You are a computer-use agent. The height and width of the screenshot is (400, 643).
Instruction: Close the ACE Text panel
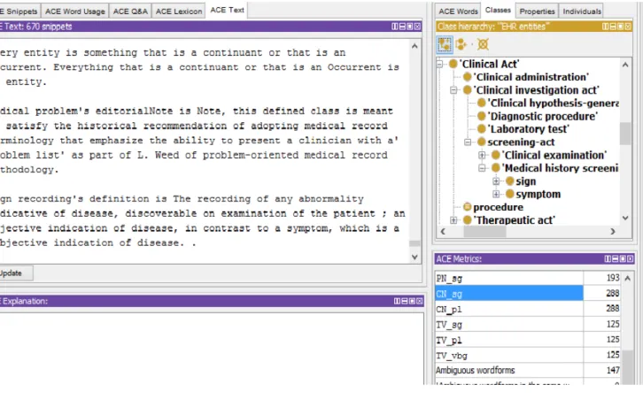pyautogui.click(x=417, y=27)
